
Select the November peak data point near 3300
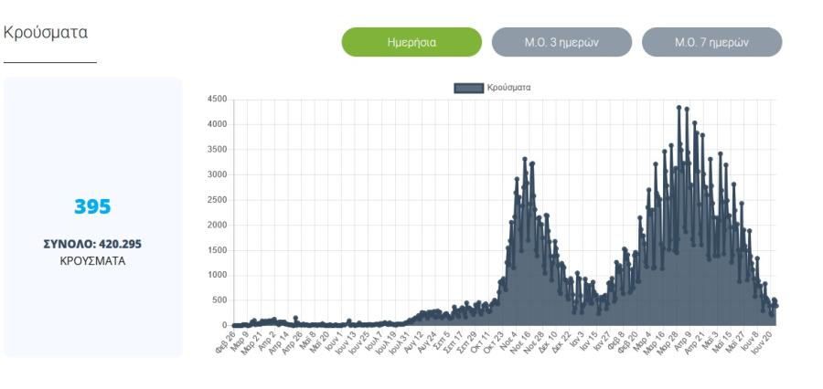[x=525, y=159]
